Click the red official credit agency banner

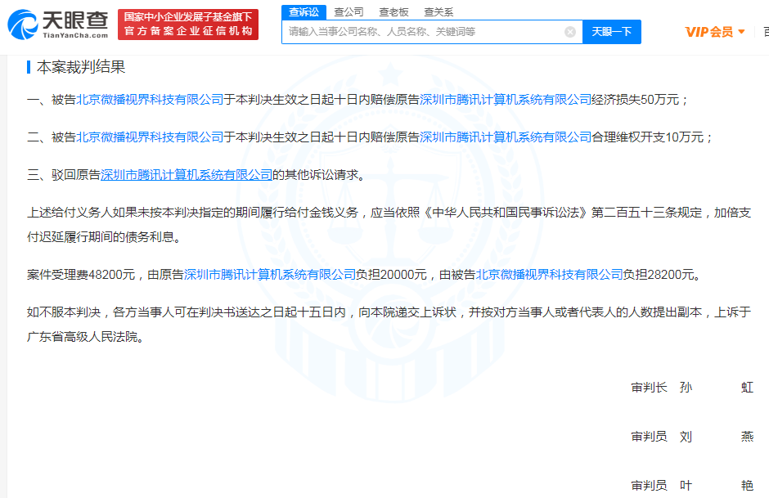click(x=188, y=24)
